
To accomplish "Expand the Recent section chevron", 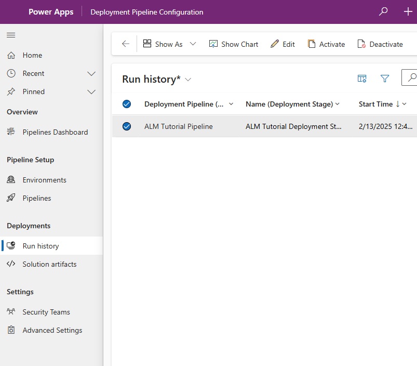I will (91, 73).
